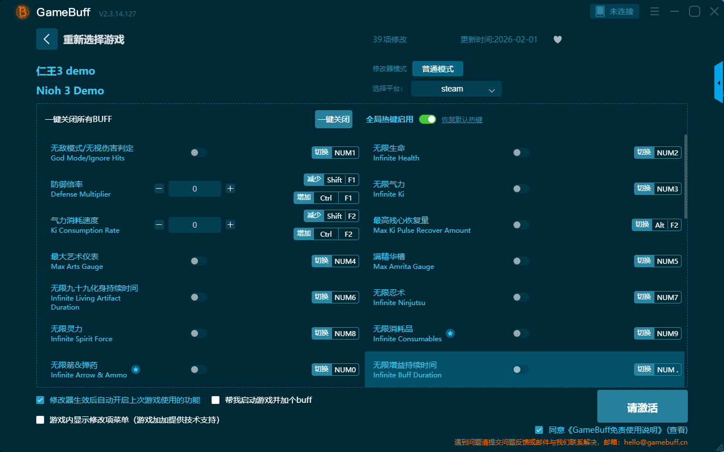The image size is (724, 452).
Task: Click the normal mode modifier button
Action: (437, 69)
